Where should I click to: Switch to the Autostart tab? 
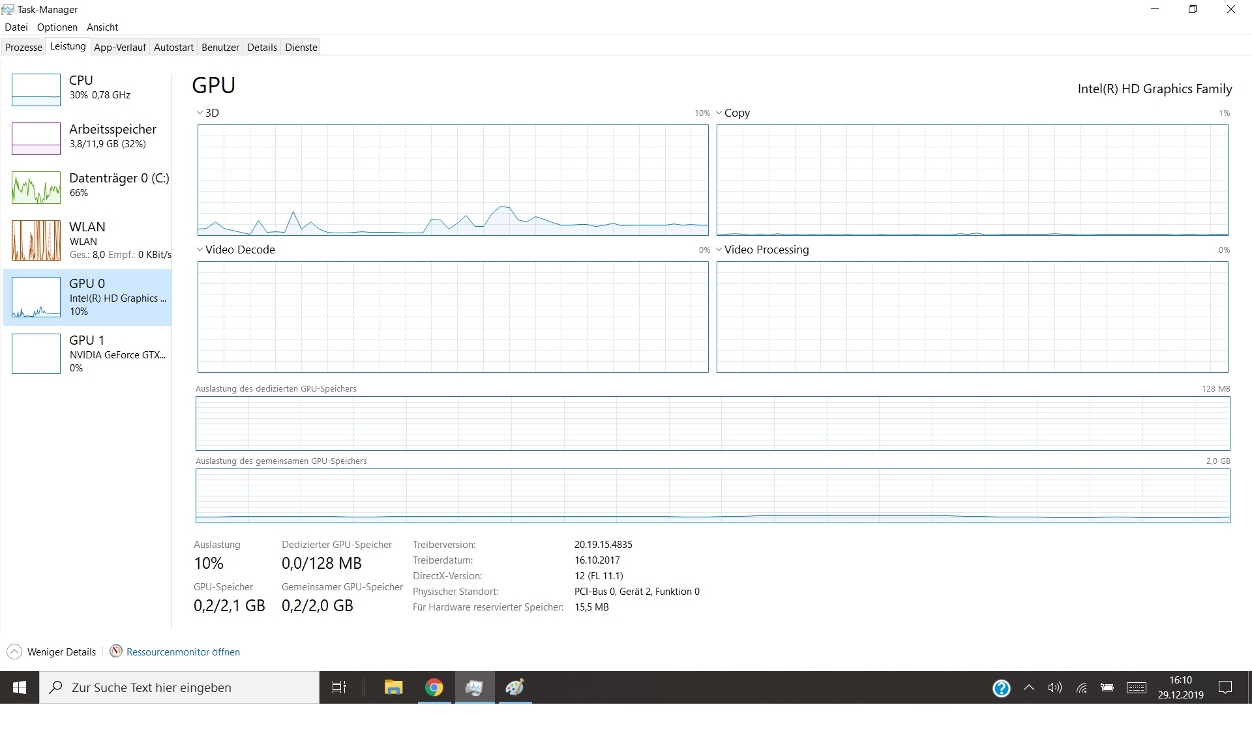click(173, 48)
